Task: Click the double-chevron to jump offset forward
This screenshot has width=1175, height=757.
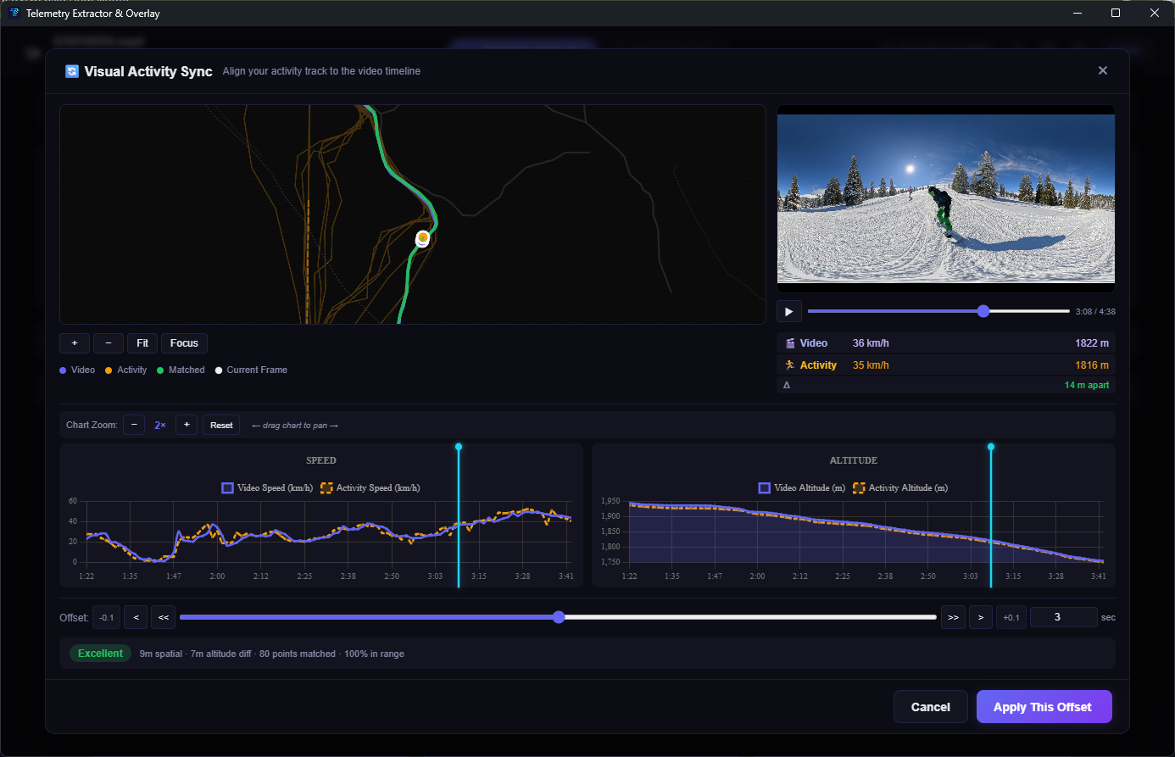Action: coord(952,617)
